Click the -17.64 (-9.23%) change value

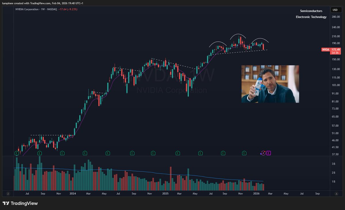click(x=68, y=9)
